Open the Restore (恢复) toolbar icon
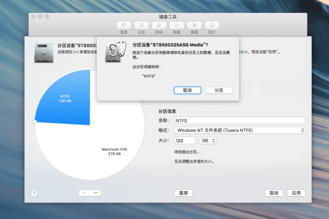The height and width of the screenshot is (219, 329). point(177,26)
